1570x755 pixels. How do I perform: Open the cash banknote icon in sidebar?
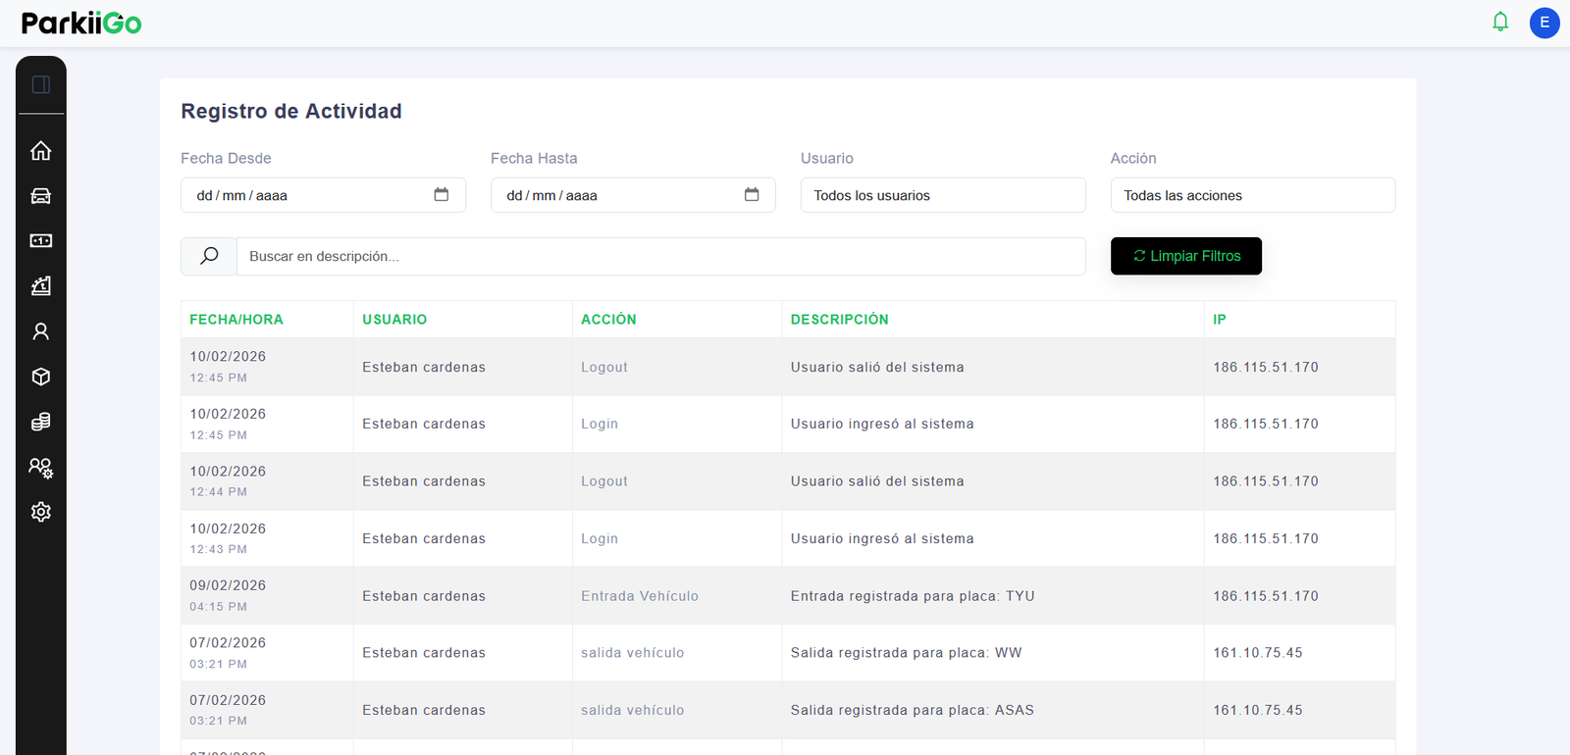[x=41, y=241]
